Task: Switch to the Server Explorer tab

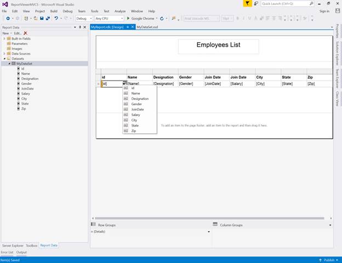Action: pos(13,245)
